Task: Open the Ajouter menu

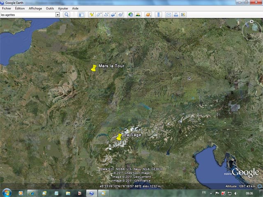Action: (x=63, y=8)
